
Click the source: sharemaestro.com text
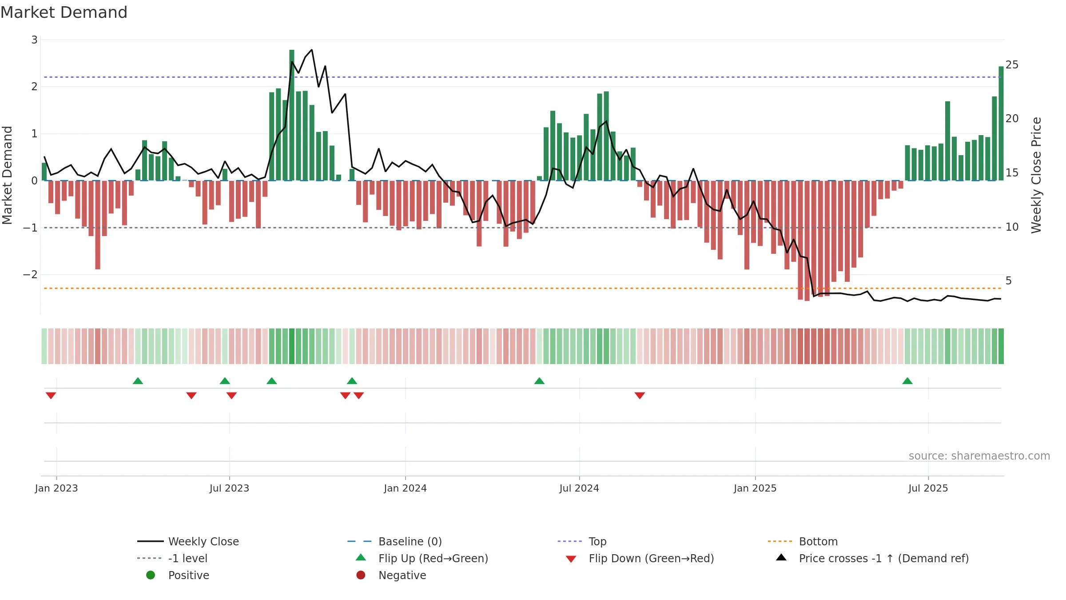(x=979, y=456)
